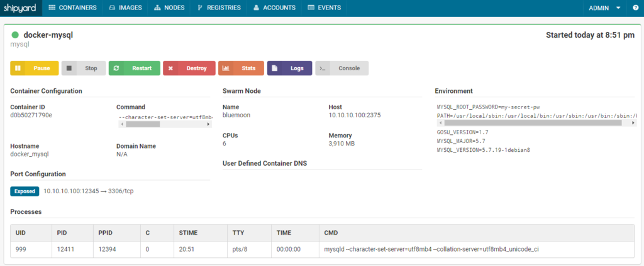644x266 pixels.
Task: Click MYSQL_MAJOR=5.7 line
Action: pos(461,141)
